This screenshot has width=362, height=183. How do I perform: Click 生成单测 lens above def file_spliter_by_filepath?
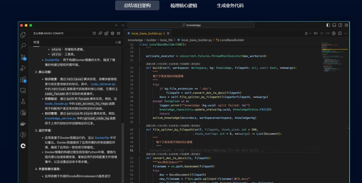(x=173, y=126)
